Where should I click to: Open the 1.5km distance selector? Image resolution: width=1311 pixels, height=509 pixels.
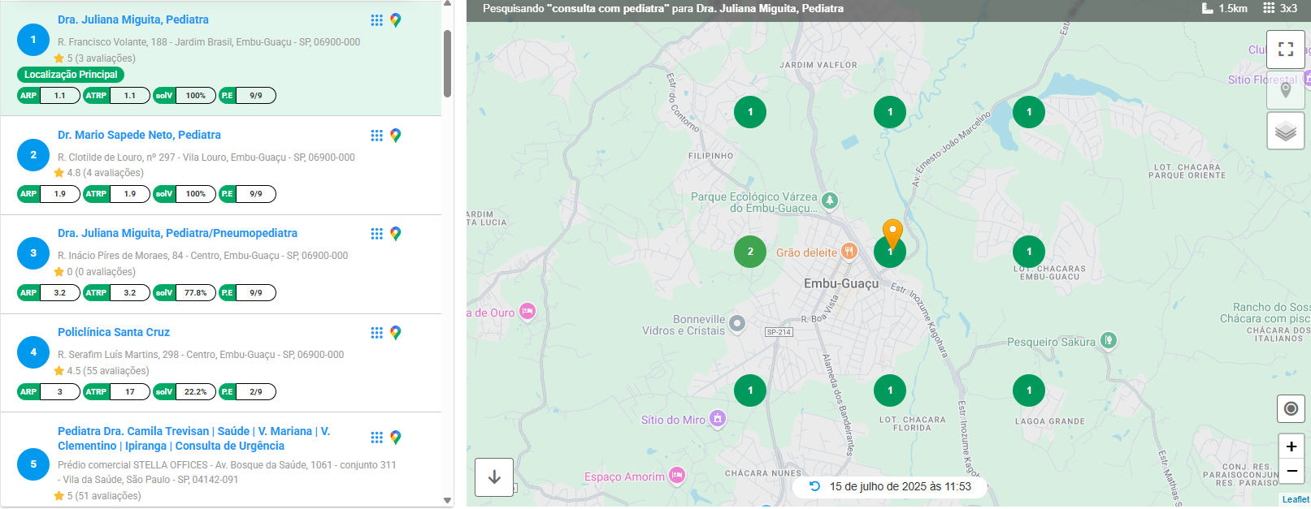click(x=1225, y=8)
